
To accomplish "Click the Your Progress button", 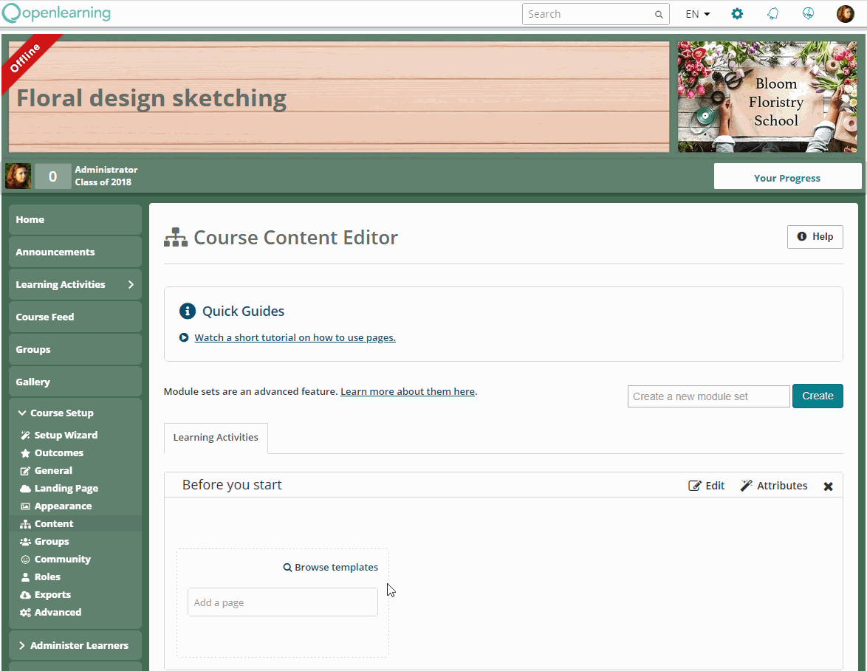I will (x=787, y=177).
